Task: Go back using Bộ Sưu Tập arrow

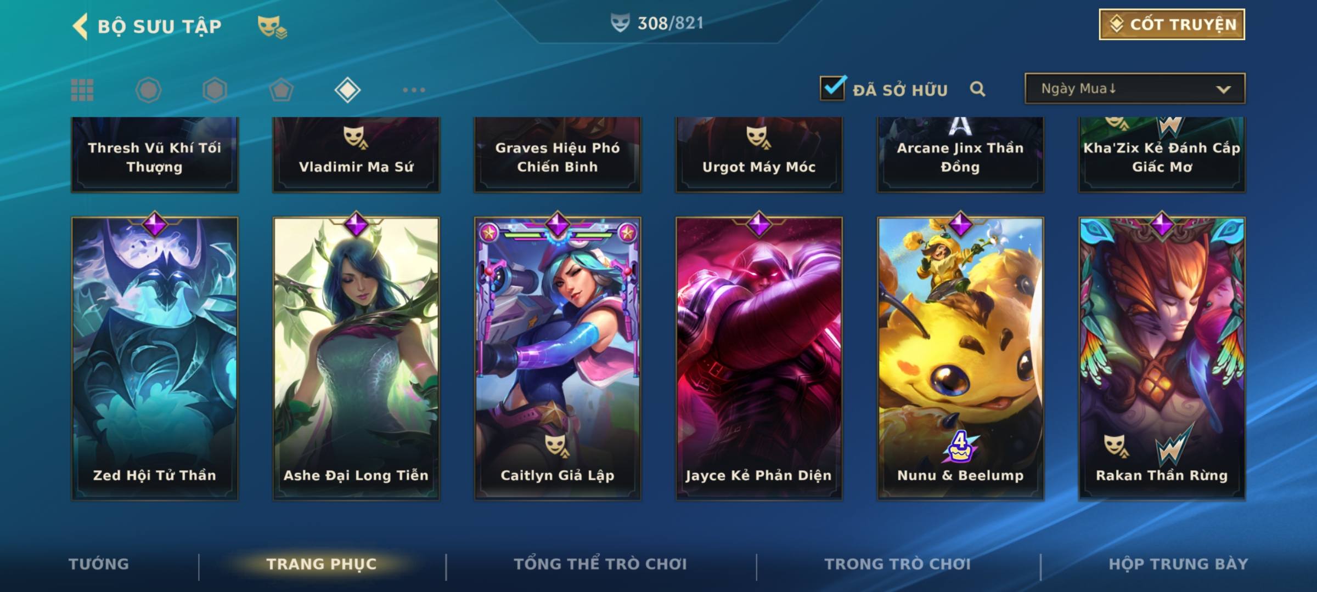Action: pyautogui.click(x=80, y=26)
